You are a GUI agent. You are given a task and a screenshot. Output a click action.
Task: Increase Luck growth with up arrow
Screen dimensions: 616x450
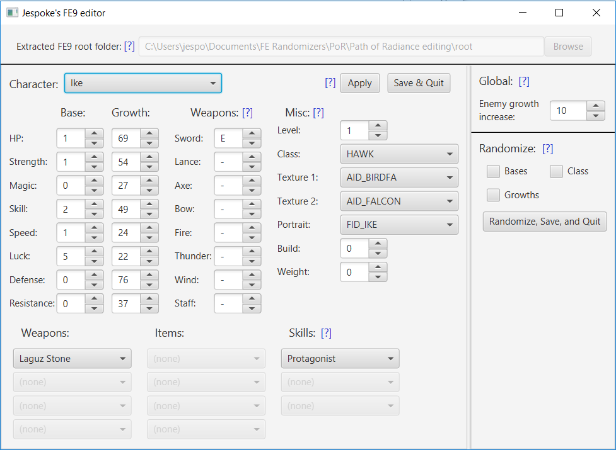pyautogui.click(x=149, y=251)
